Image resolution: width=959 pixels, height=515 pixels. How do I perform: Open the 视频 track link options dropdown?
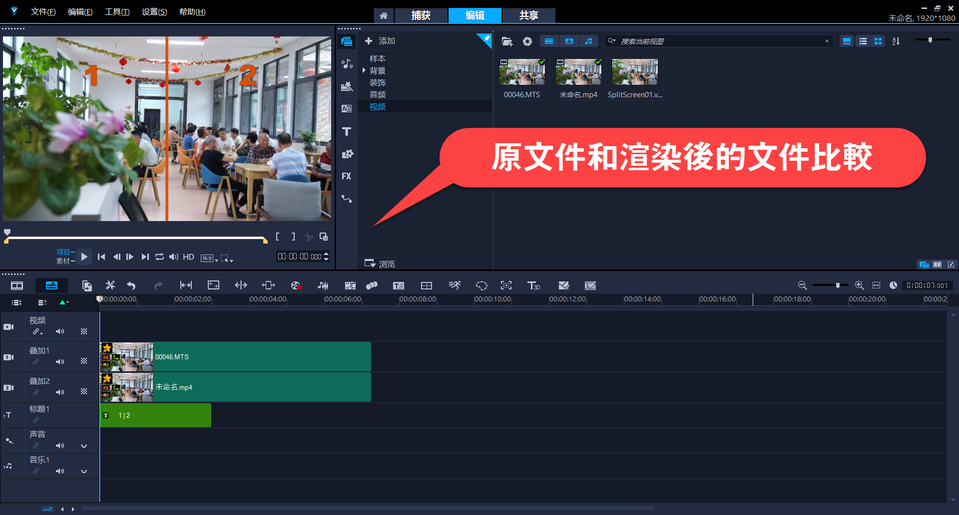(x=38, y=331)
